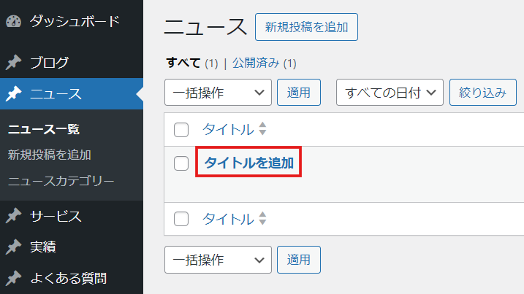This screenshot has height=294, width=524.
Task: Click the pin icon beside サービス
Action: point(13,216)
